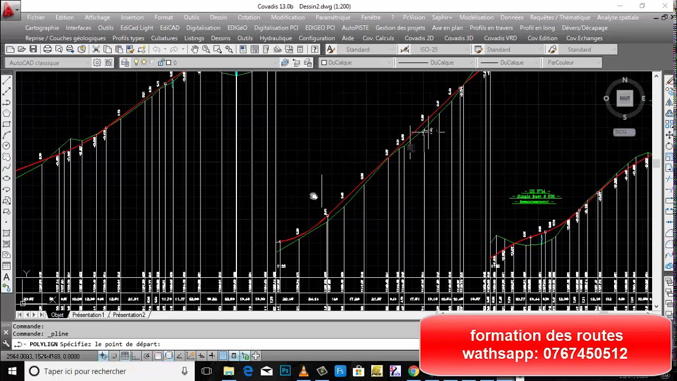Click the SCG coordinate system button
The image size is (677, 381).
[x=624, y=132]
